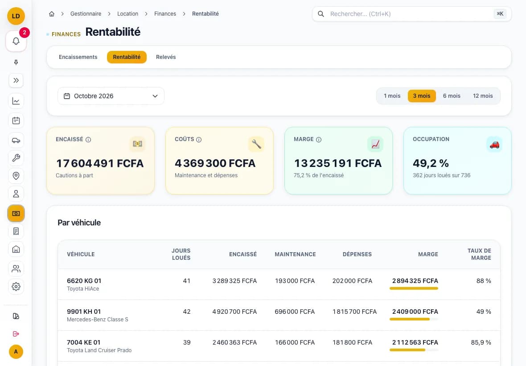The height and width of the screenshot is (366, 526).
Task: Open the LD profile avatar
Action: point(16,16)
